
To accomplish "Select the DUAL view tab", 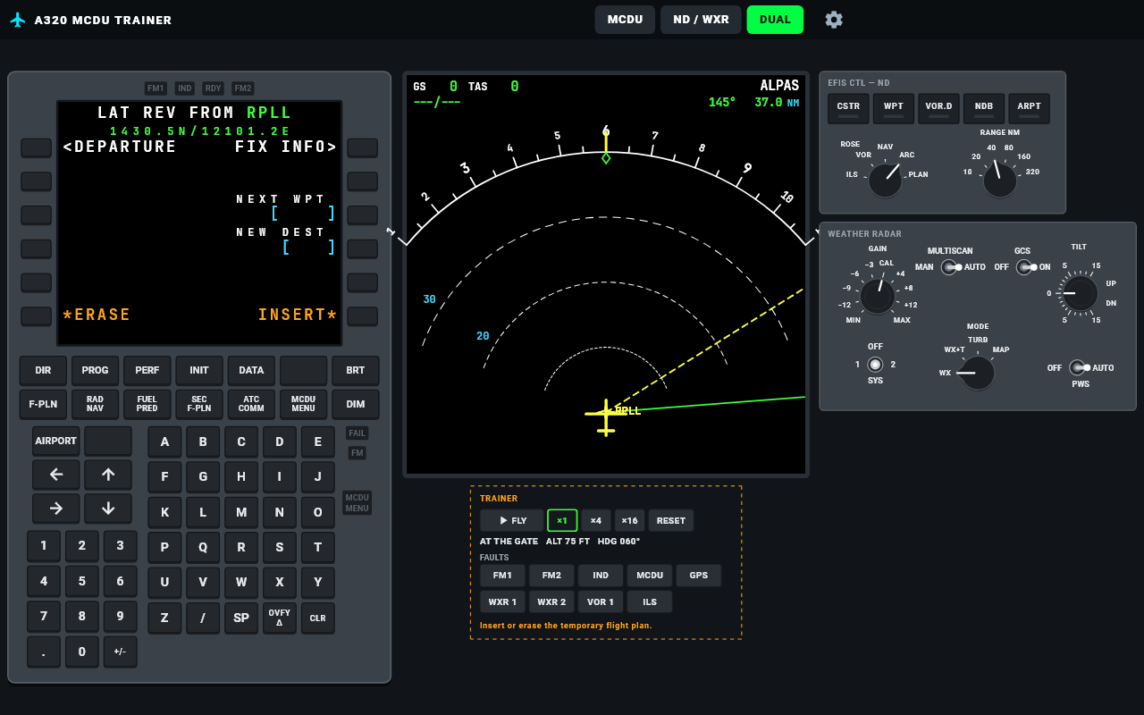I will pos(775,20).
